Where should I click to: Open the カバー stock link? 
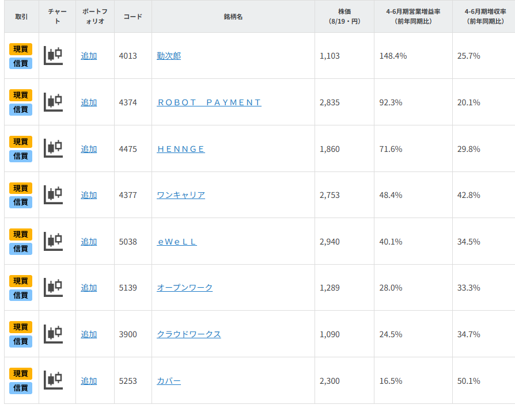pos(169,381)
